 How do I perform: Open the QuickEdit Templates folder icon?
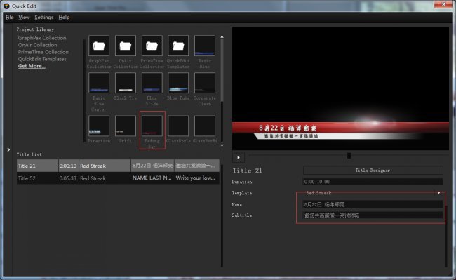tap(178, 46)
